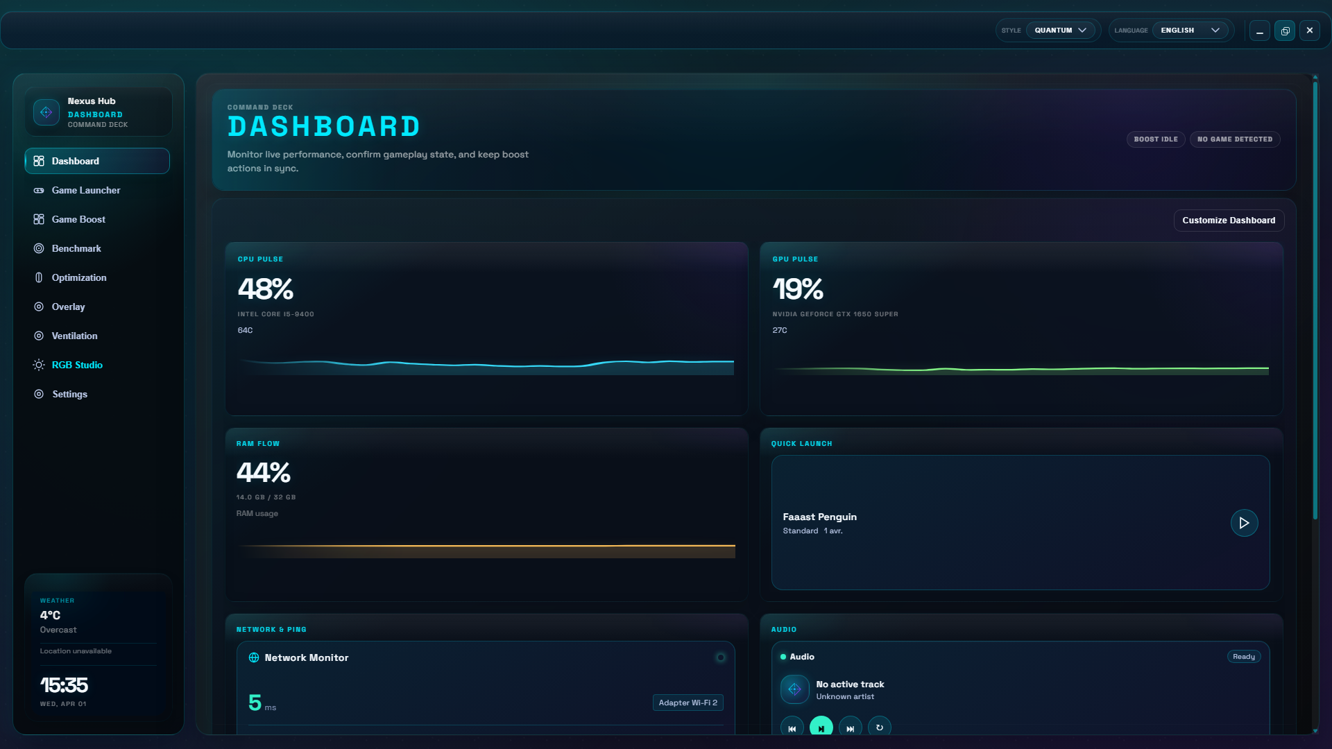Skip to next audio track
Screen dimensions: 1332x749
(850, 728)
